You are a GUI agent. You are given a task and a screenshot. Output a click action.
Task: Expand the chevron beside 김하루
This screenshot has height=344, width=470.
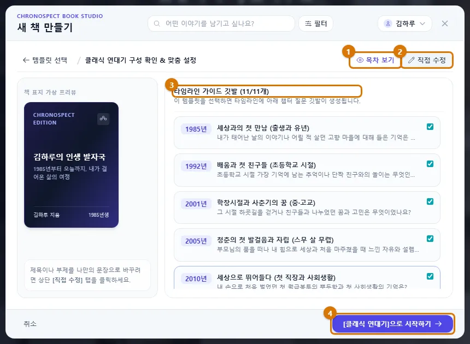pyautogui.click(x=422, y=23)
